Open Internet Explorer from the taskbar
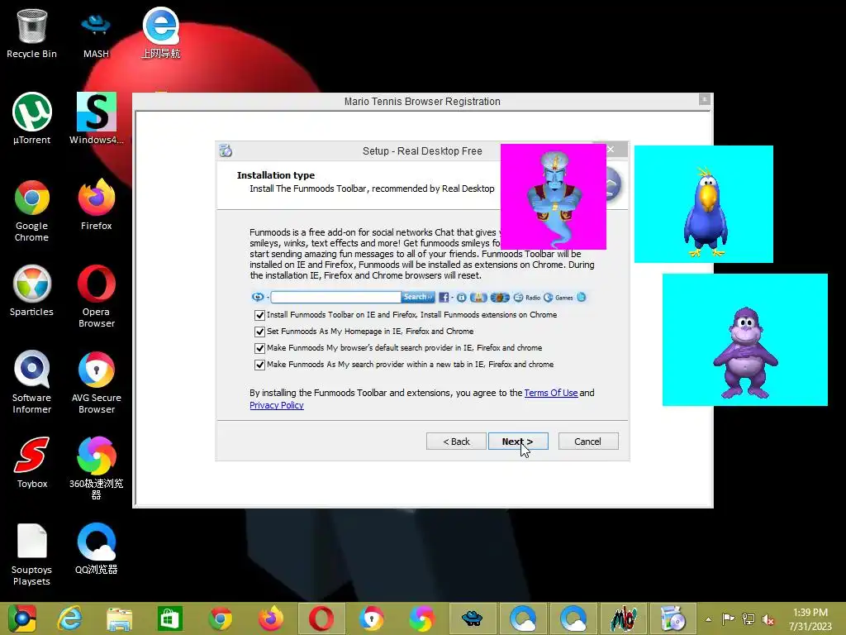Screen dimensions: 846x635 click(69, 618)
